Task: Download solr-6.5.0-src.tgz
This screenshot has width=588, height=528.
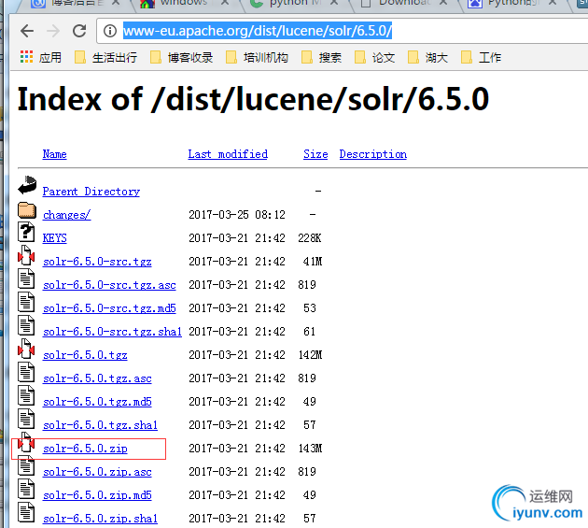Action: pos(97,262)
